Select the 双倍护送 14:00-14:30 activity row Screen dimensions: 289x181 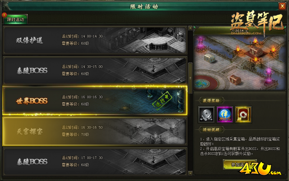point(95,40)
